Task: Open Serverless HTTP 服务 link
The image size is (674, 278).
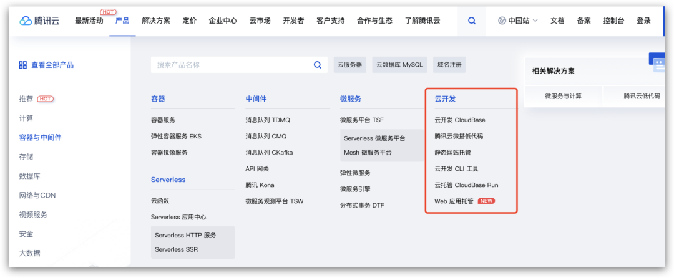Action: tap(185, 235)
